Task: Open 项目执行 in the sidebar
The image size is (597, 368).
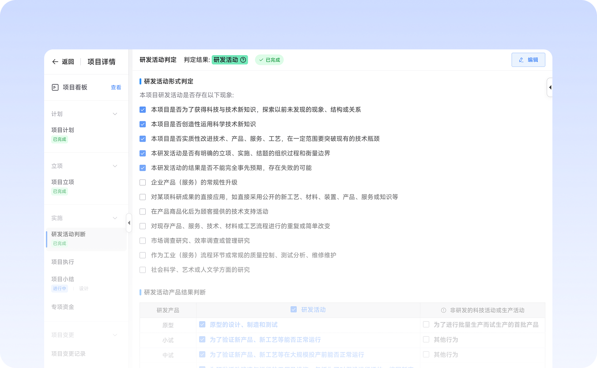Action: pyautogui.click(x=63, y=262)
